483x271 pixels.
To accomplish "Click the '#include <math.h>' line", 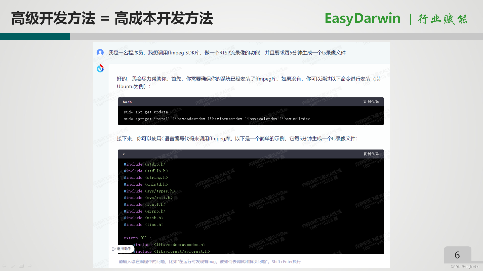I will [x=144, y=218].
